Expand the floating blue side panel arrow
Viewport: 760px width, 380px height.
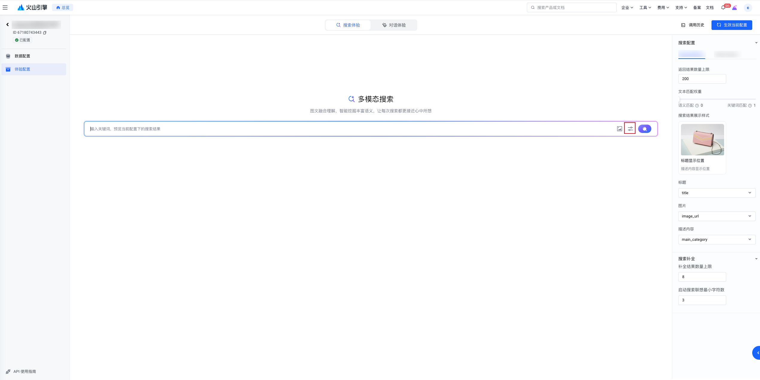click(x=757, y=353)
